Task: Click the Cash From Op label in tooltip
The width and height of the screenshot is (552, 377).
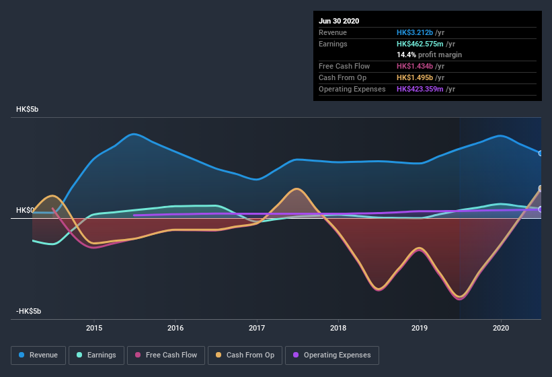Action: (x=342, y=77)
